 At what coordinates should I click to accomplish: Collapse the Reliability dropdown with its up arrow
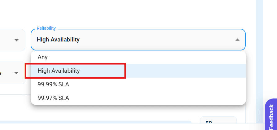[237, 40]
